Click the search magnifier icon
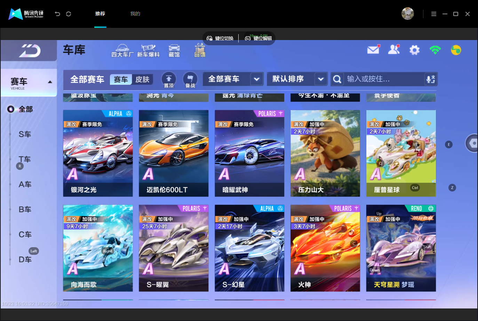Viewport: 478px width, 321px height. [x=337, y=79]
